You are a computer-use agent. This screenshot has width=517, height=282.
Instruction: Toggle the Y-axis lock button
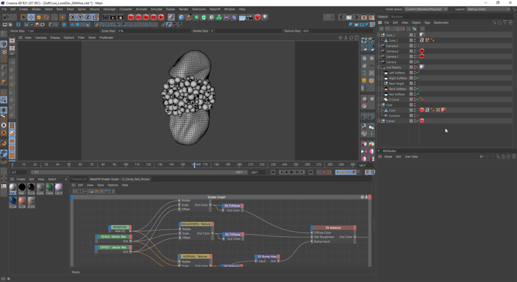pyautogui.click(x=80, y=17)
